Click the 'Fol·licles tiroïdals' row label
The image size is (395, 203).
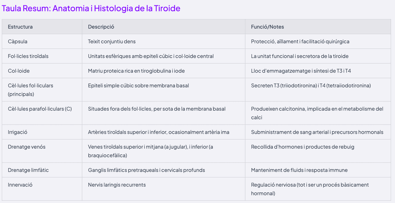(28, 56)
